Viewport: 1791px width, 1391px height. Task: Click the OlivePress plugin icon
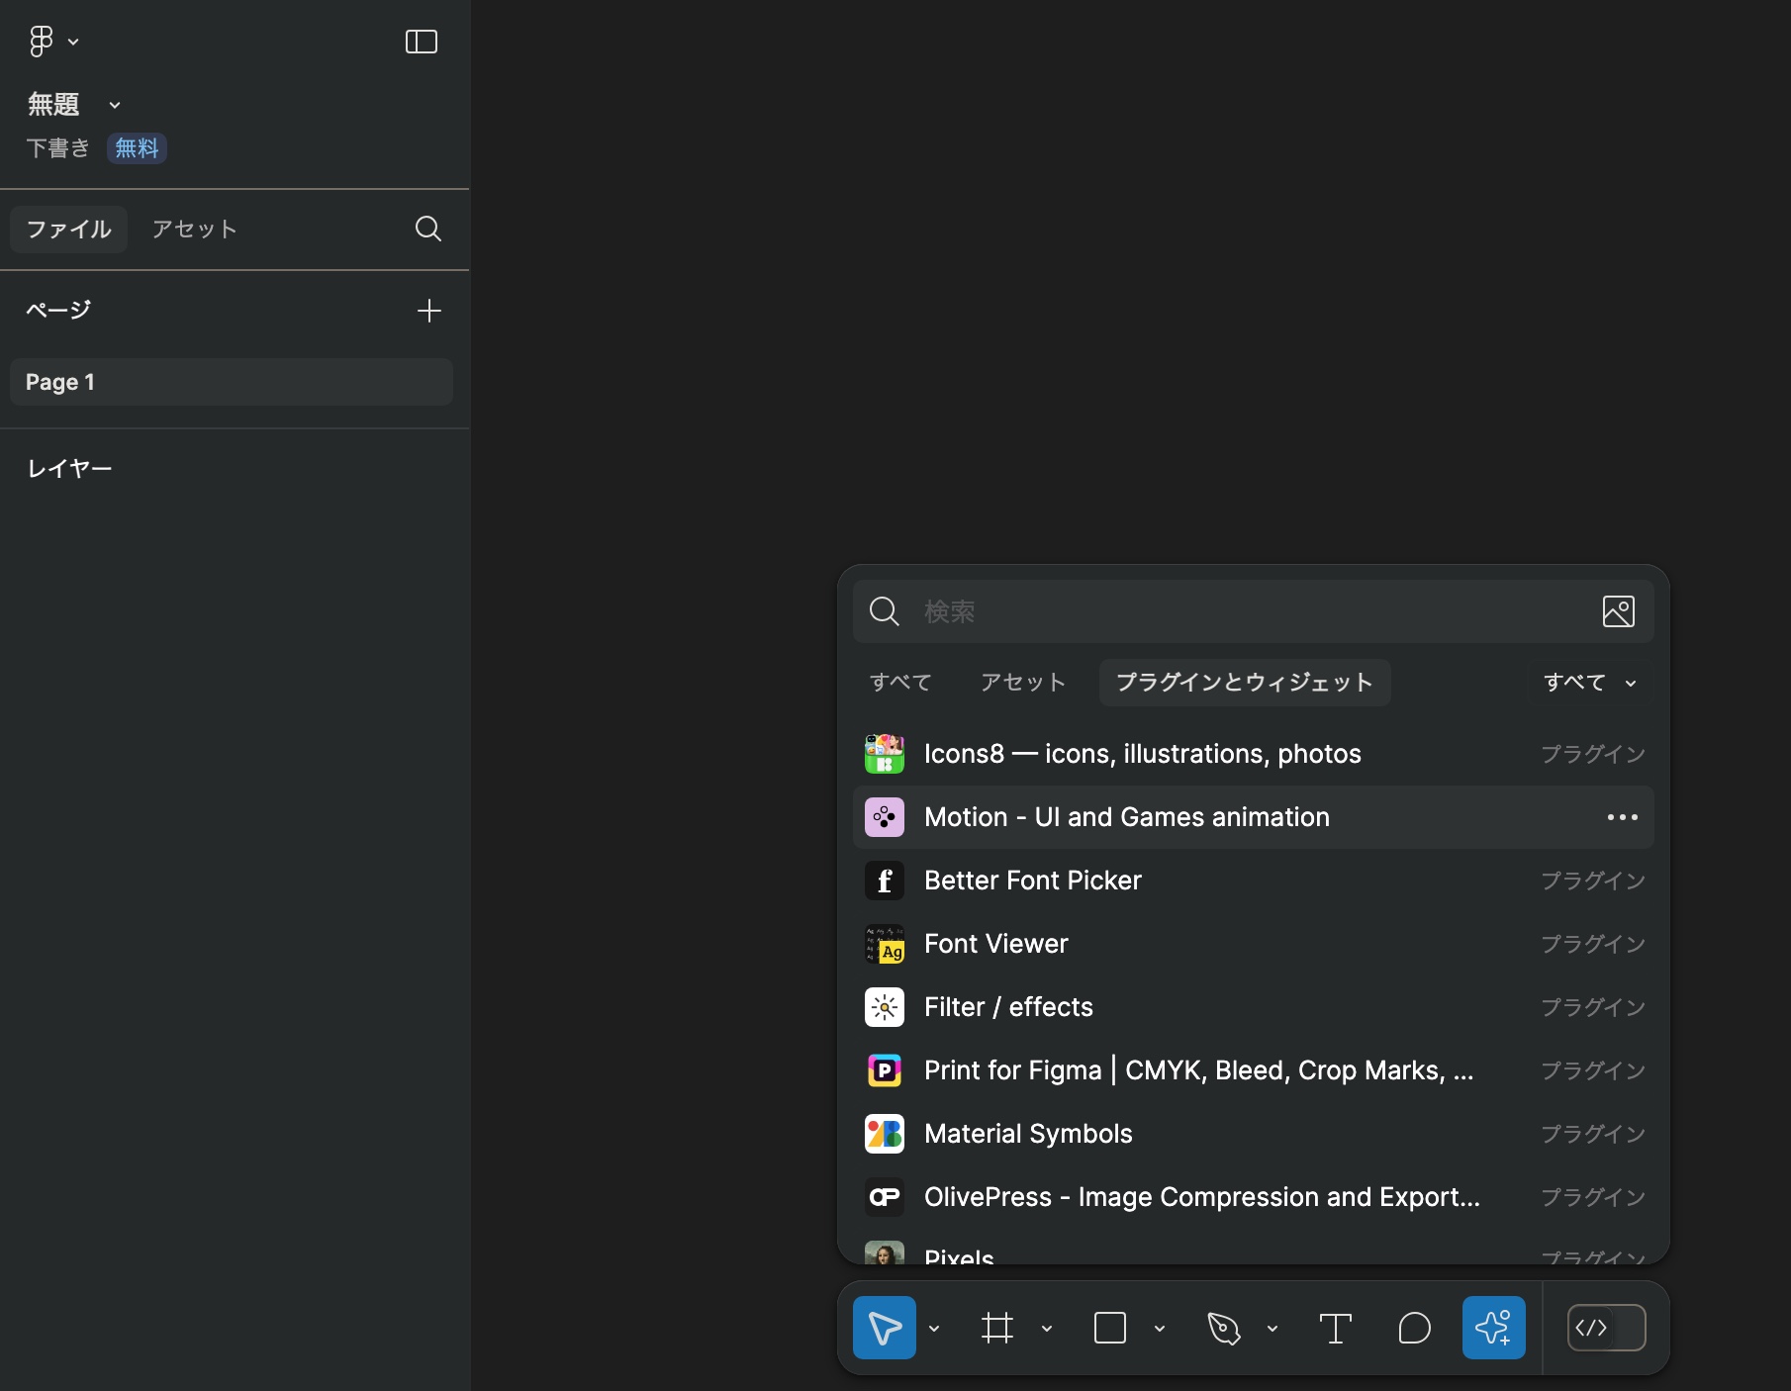click(885, 1197)
